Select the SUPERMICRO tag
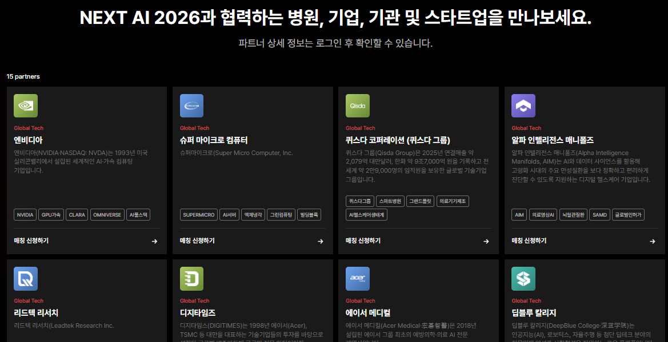Screen dimensions: 668x342 tap(199, 214)
